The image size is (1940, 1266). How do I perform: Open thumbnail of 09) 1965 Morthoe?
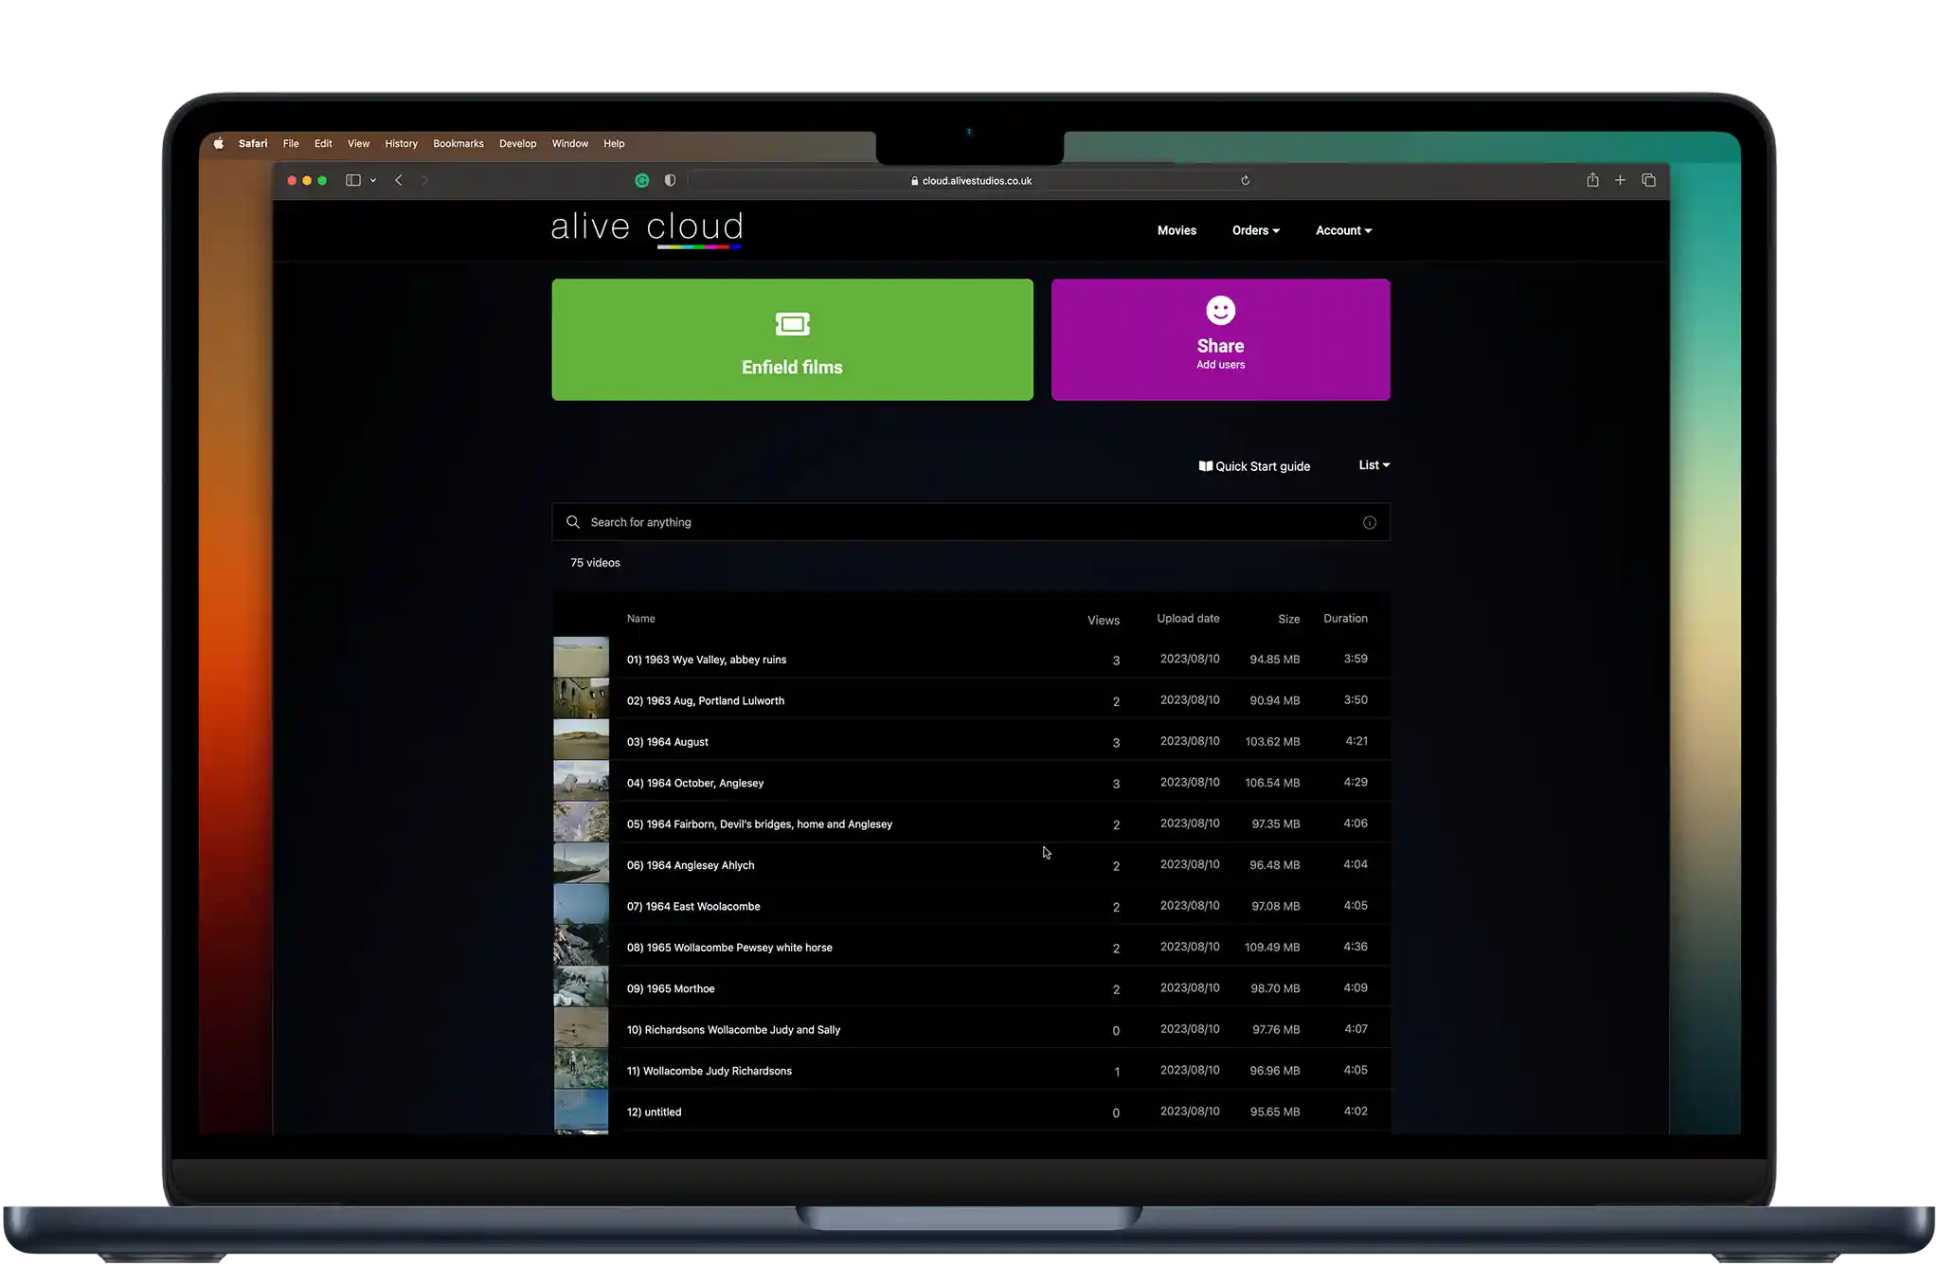[581, 986]
